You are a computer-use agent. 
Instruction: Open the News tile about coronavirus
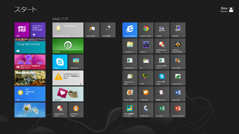(x=30, y=62)
